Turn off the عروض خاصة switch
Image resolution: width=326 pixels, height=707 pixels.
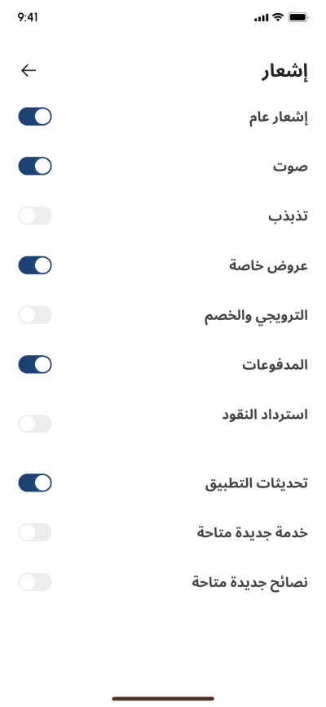[35, 265]
